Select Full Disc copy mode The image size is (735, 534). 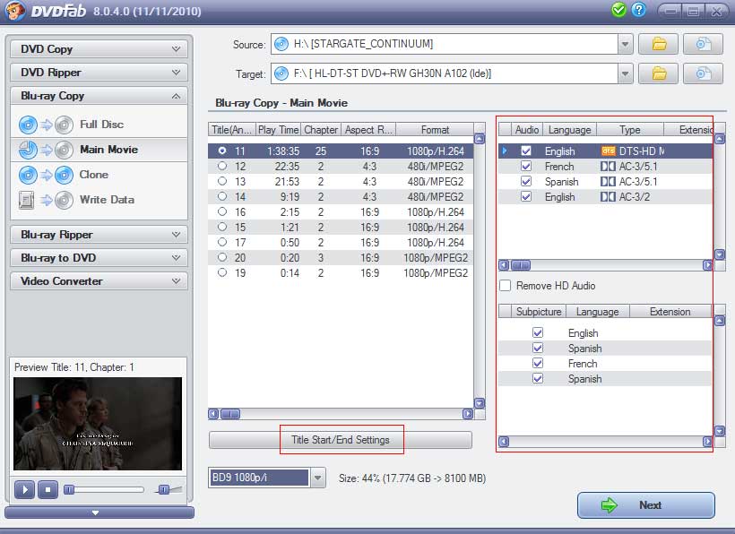(99, 125)
